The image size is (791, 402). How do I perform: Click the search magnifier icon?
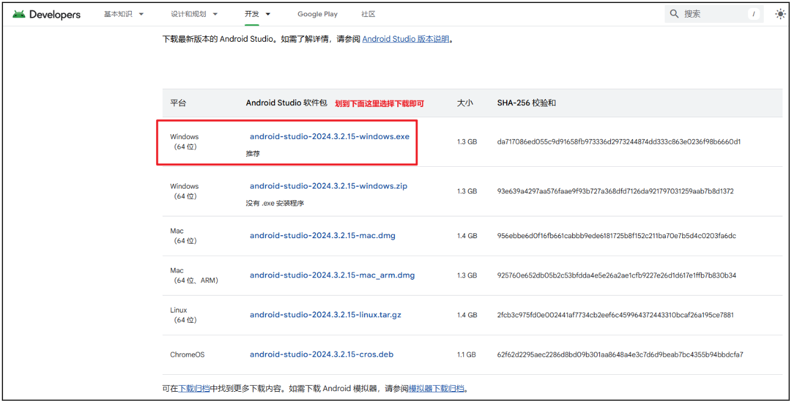click(x=674, y=14)
